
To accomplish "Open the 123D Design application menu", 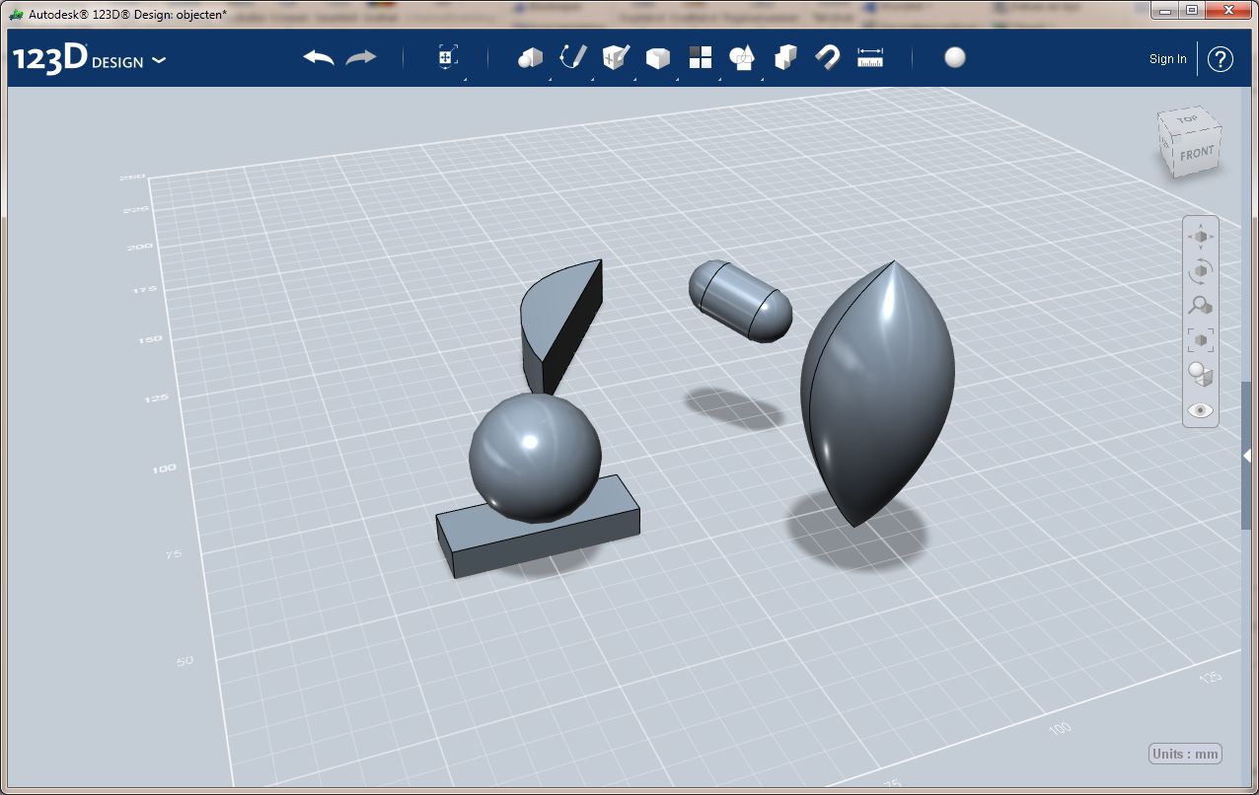I will pos(89,59).
